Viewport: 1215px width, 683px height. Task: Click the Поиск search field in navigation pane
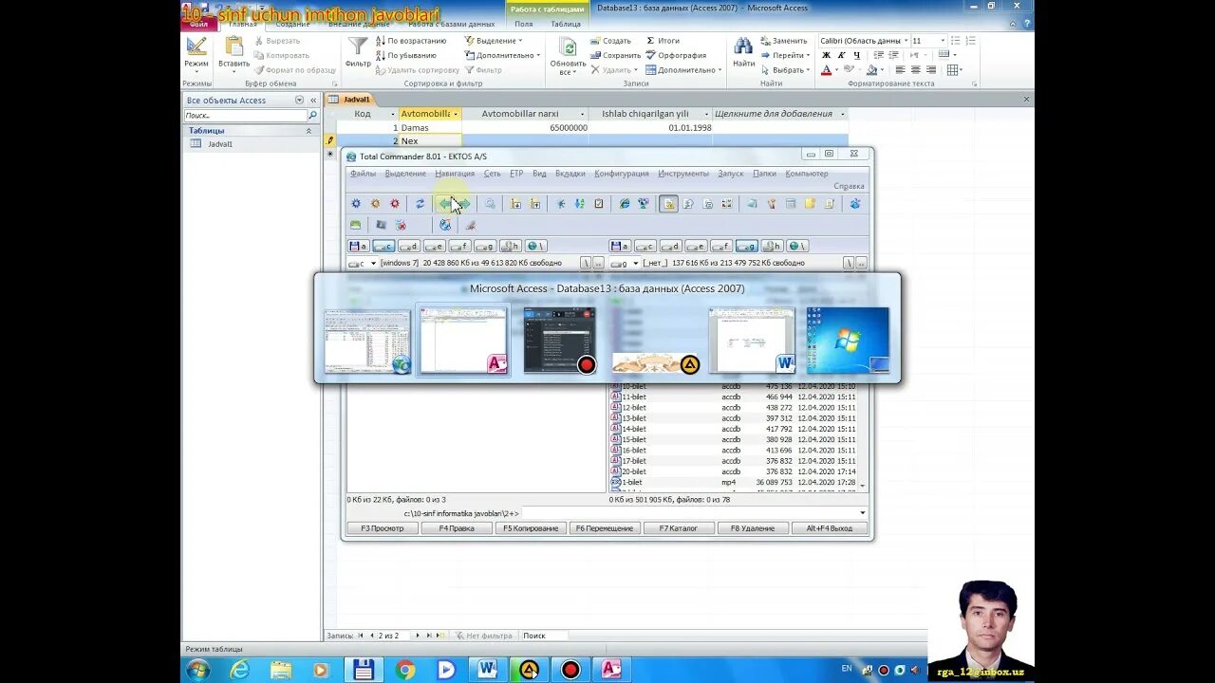[x=245, y=115]
